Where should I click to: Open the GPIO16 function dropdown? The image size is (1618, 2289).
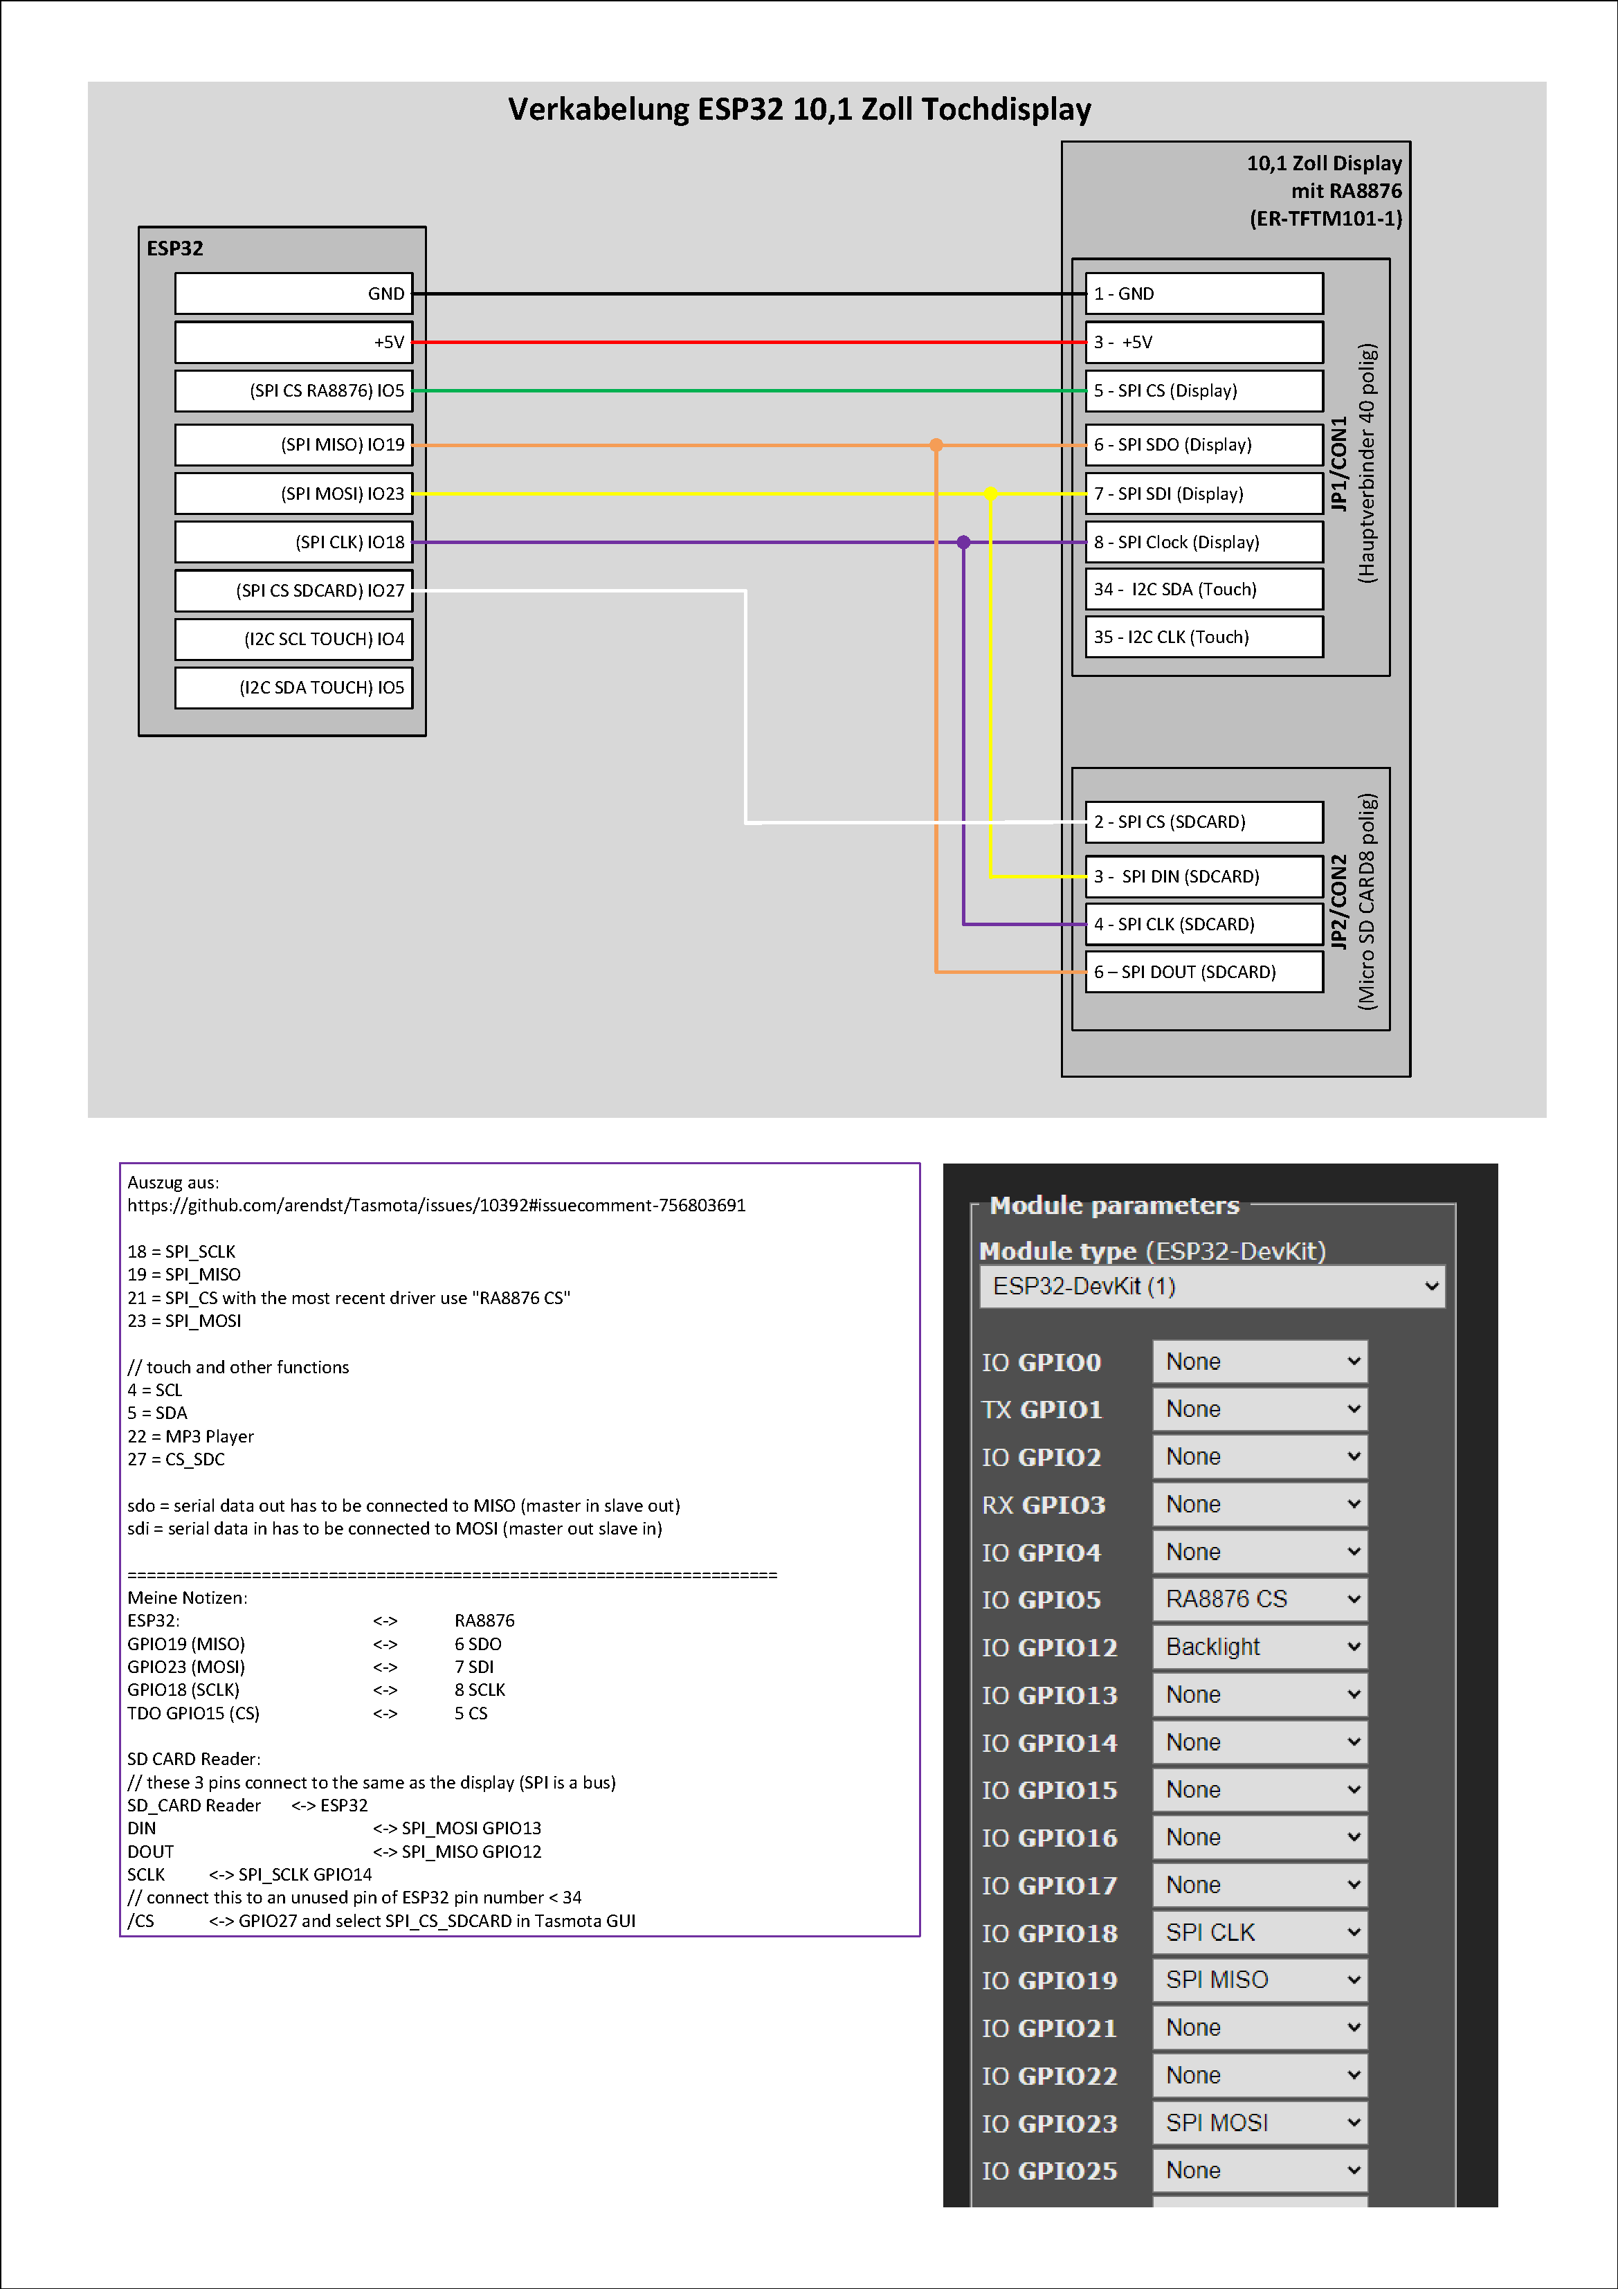point(1260,1838)
